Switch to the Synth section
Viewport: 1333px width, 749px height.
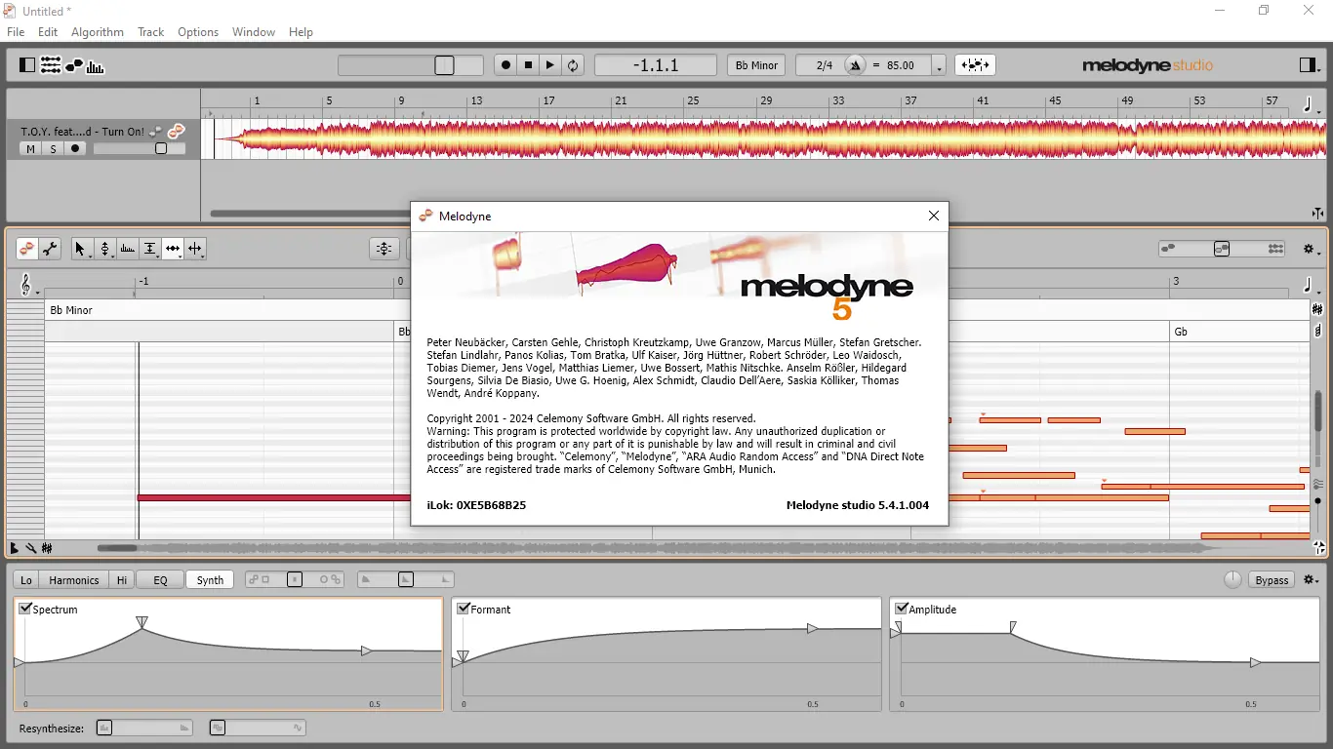tap(210, 580)
